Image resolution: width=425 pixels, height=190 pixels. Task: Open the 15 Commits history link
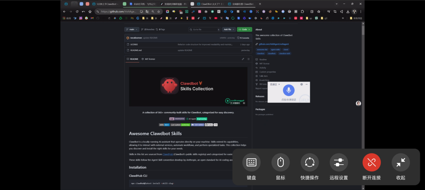click(243, 38)
